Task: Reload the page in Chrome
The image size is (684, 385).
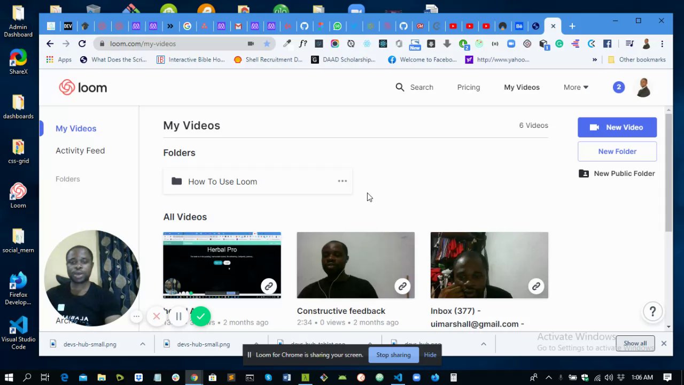Action: click(82, 44)
